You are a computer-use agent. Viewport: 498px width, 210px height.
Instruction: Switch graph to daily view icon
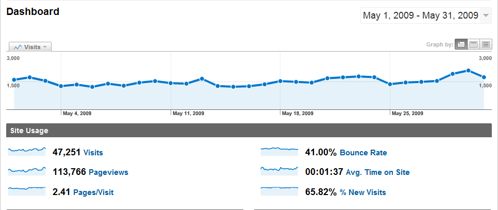[461, 44]
